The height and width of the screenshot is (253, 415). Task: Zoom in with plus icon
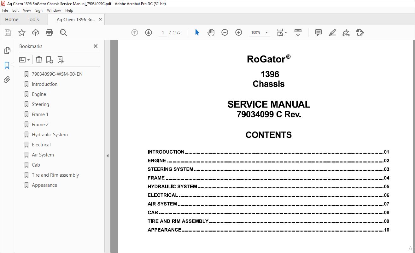click(239, 32)
